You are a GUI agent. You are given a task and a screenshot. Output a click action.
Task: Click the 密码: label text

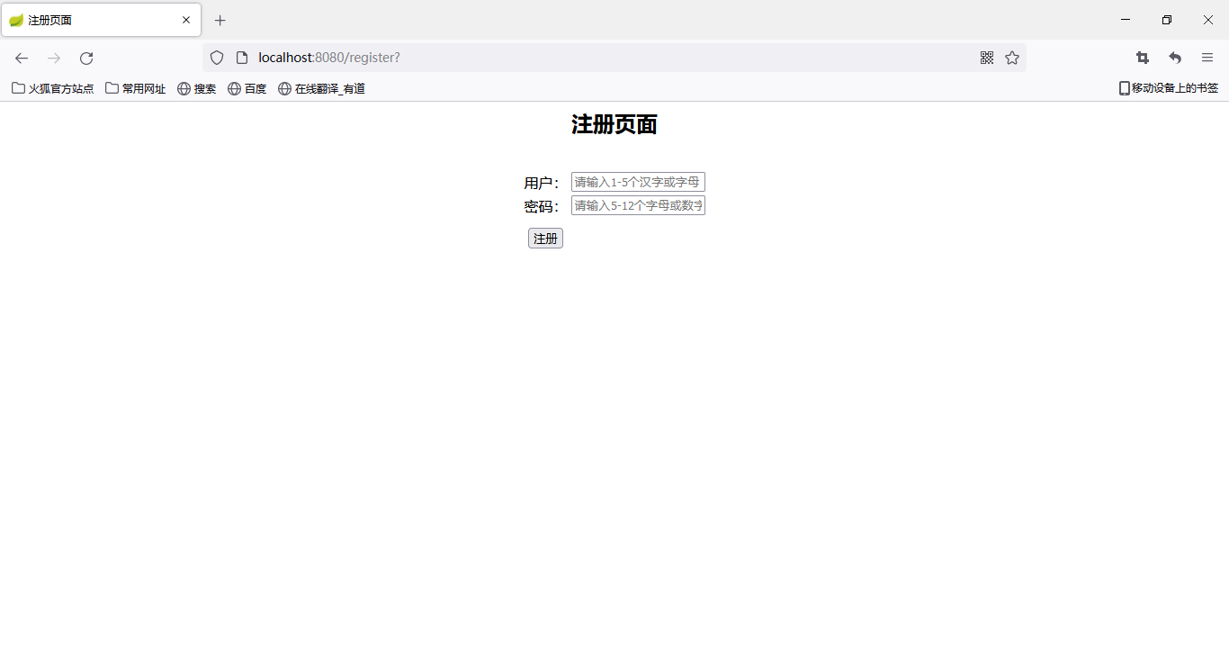click(x=542, y=206)
